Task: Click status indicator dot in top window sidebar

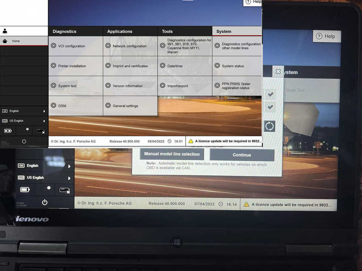Action: pyautogui.click(x=28, y=129)
